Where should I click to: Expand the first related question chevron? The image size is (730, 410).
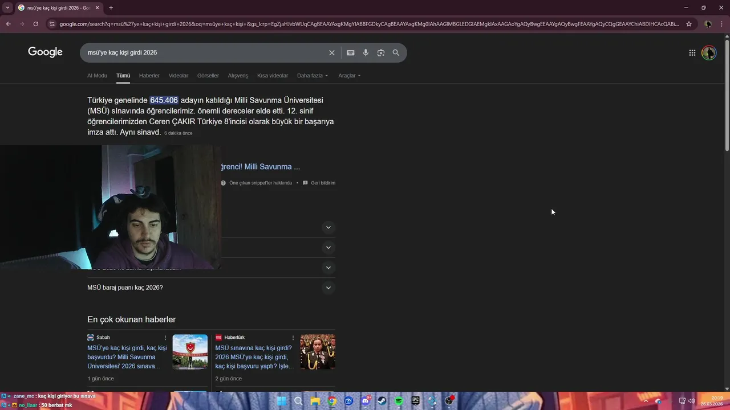pos(328,227)
